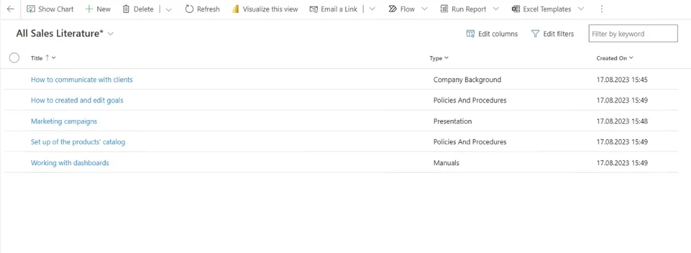Image resolution: width=691 pixels, height=253 pixels.
Task: Open Set up of the products' catalog
Action: pos(78,142)
